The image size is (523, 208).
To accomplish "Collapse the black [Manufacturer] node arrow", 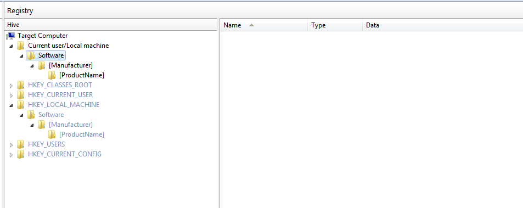I will [32, 66].
